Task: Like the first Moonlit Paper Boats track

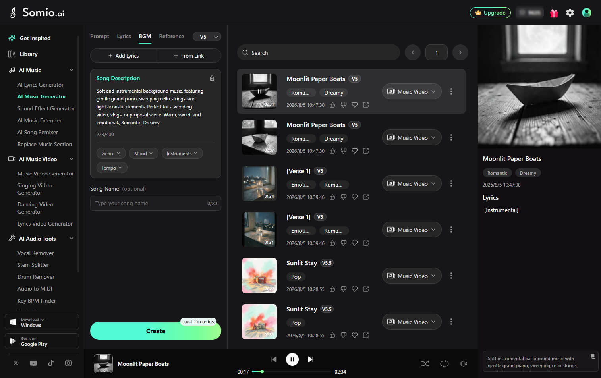Action: pos(332,105)
